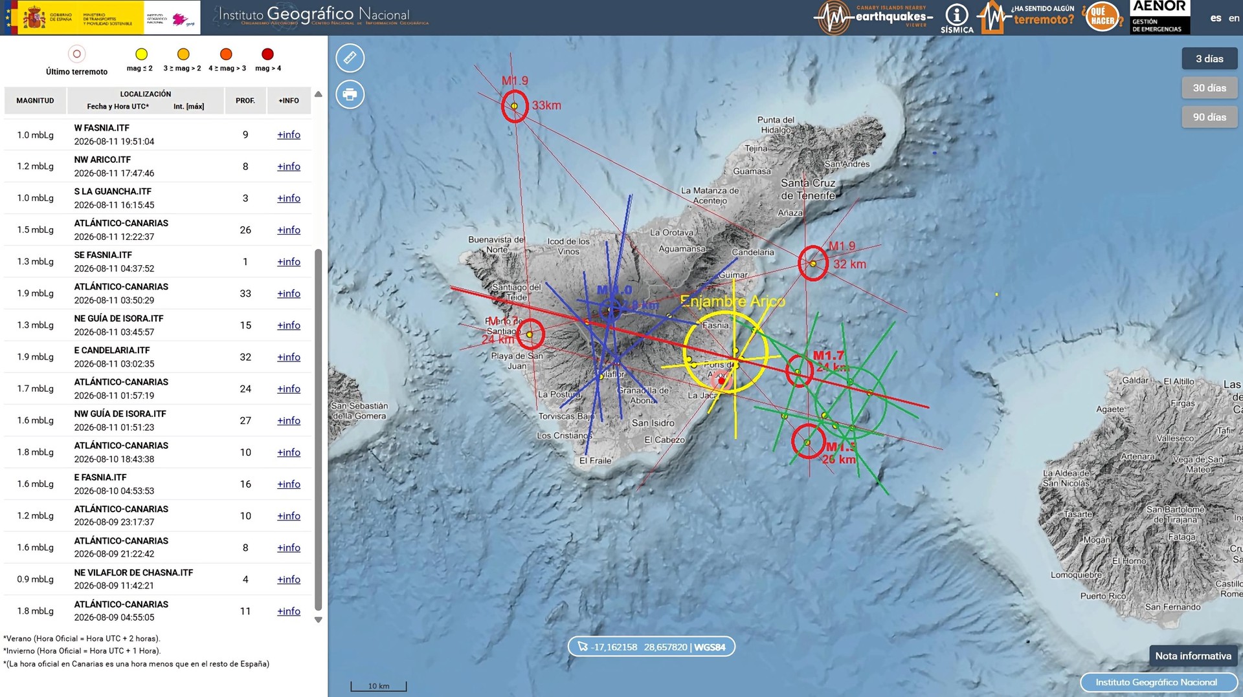The width and height of the screenshot is (1243, 697).
Task: Select the map measure ruler tool
Action: [350, 58]
